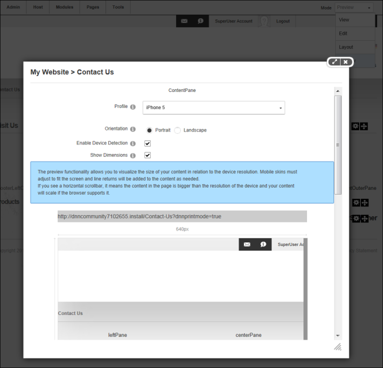383x368 pixels.
Task: Click move icon beside Products module
Action: coord(364,202)
